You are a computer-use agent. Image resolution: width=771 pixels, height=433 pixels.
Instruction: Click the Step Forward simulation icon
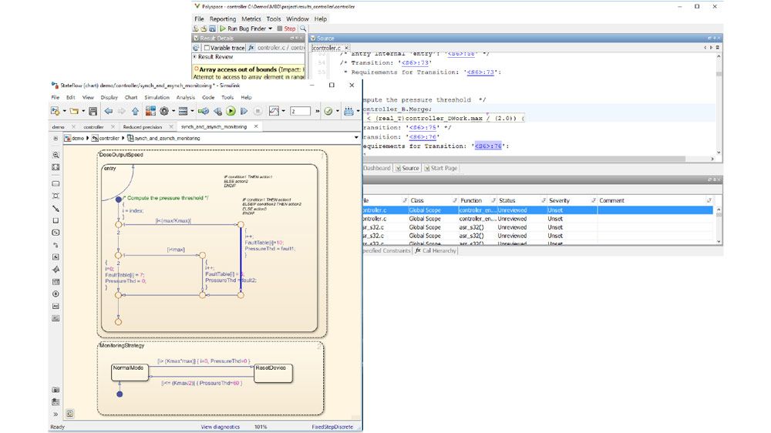(x=244, y=112)
